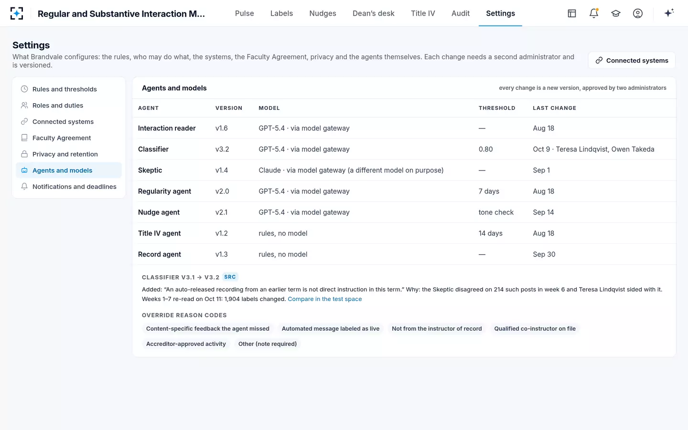Screen dimensions: 688x430
Task: Click the Nudge agent tone check threshold
Action: tap(496, 212)
